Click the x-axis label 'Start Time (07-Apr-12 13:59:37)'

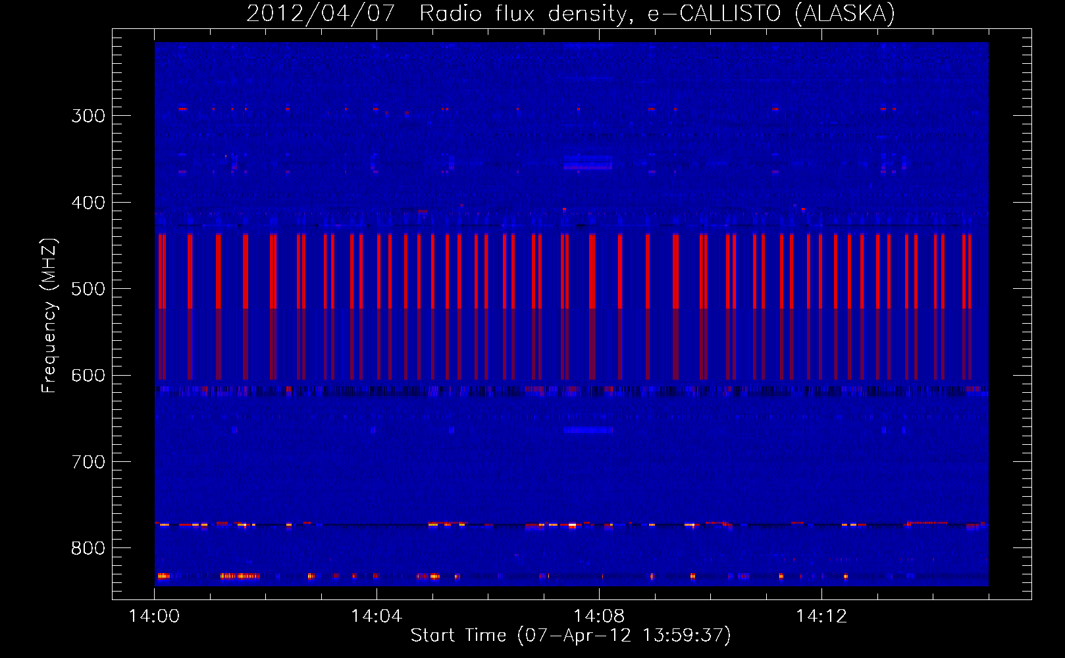(x=571, y=636)
